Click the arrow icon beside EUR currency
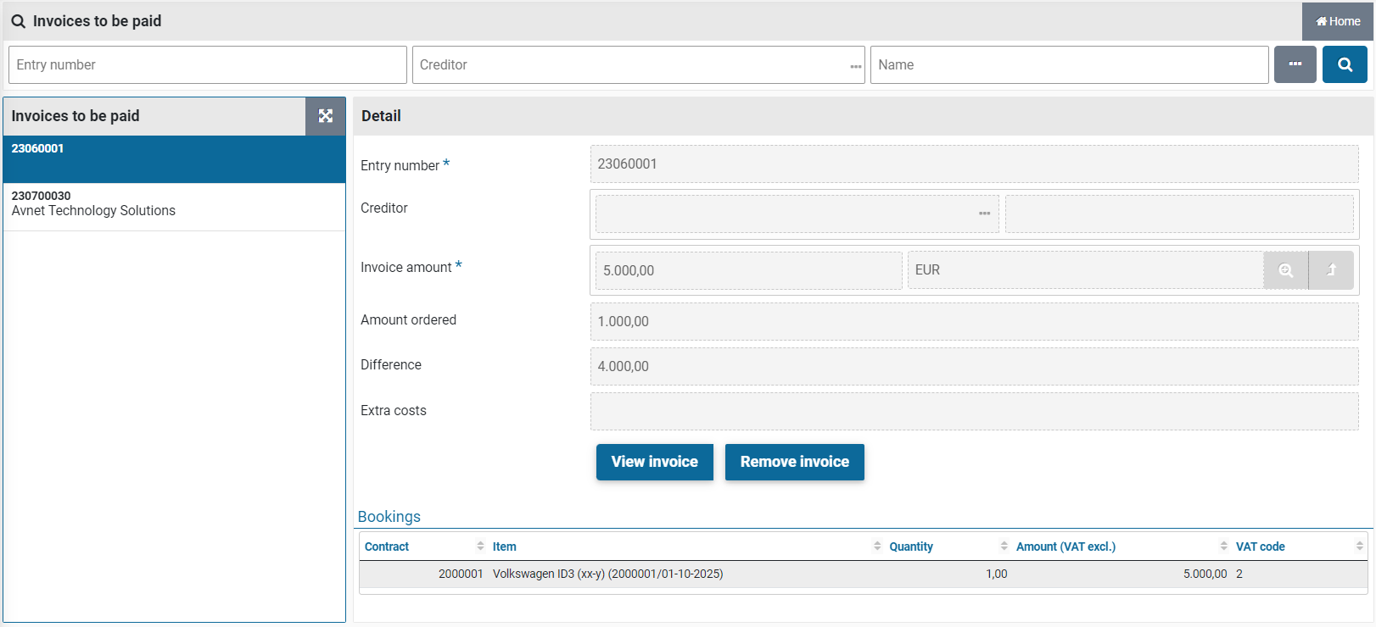The width and height of the screenshot is (1376, 627). pyautogui.click(x=1330, y=270)
